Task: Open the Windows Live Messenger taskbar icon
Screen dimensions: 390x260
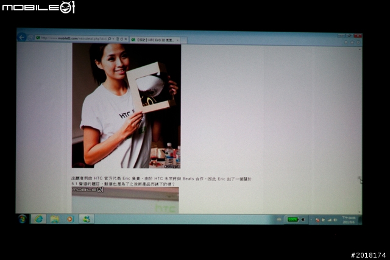Action: (x=87, y=219)
